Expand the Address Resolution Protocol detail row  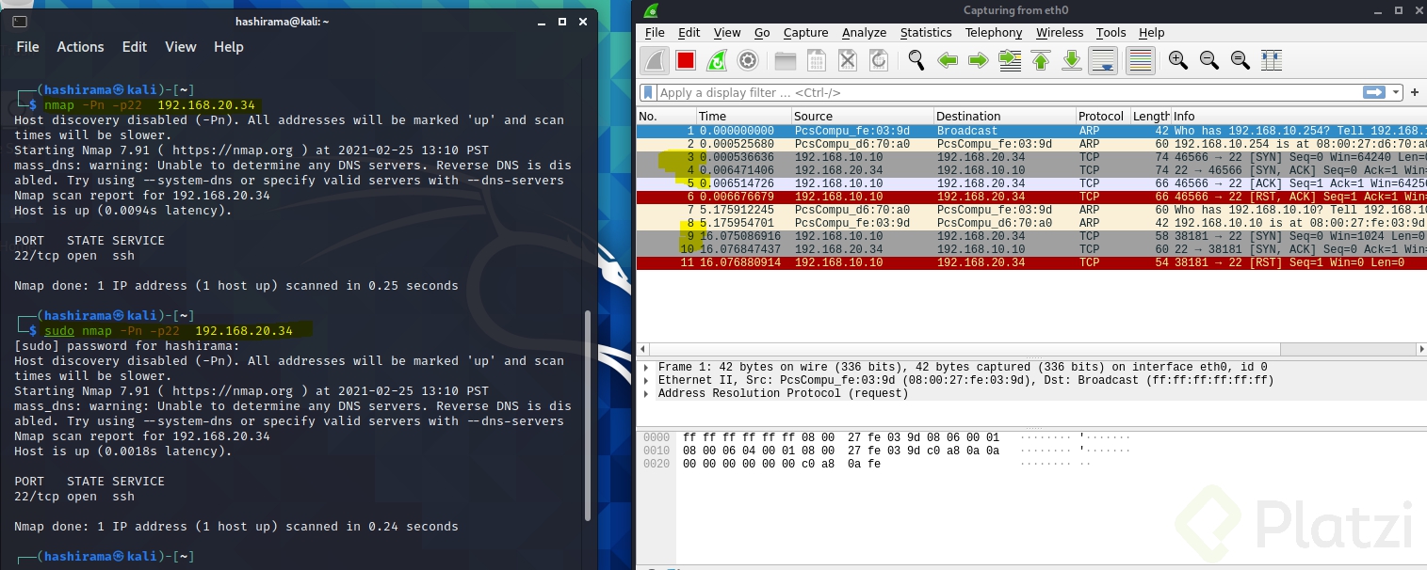pyautogui.click(x=646, y=393)
